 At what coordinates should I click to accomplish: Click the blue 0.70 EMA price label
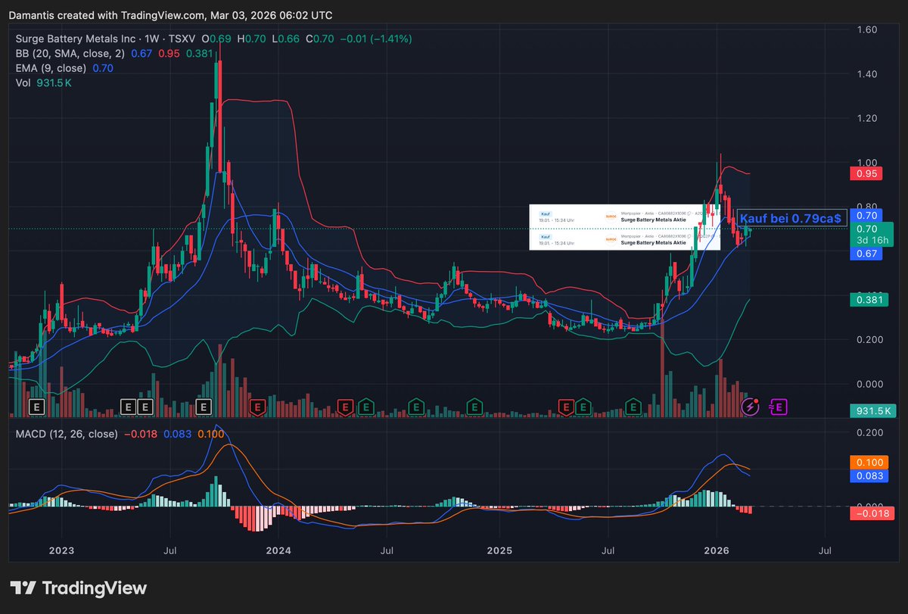866,215
